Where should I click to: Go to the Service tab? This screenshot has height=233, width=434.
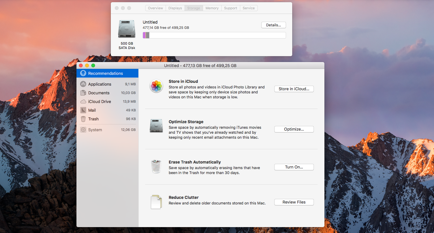(x=249, y=8)
